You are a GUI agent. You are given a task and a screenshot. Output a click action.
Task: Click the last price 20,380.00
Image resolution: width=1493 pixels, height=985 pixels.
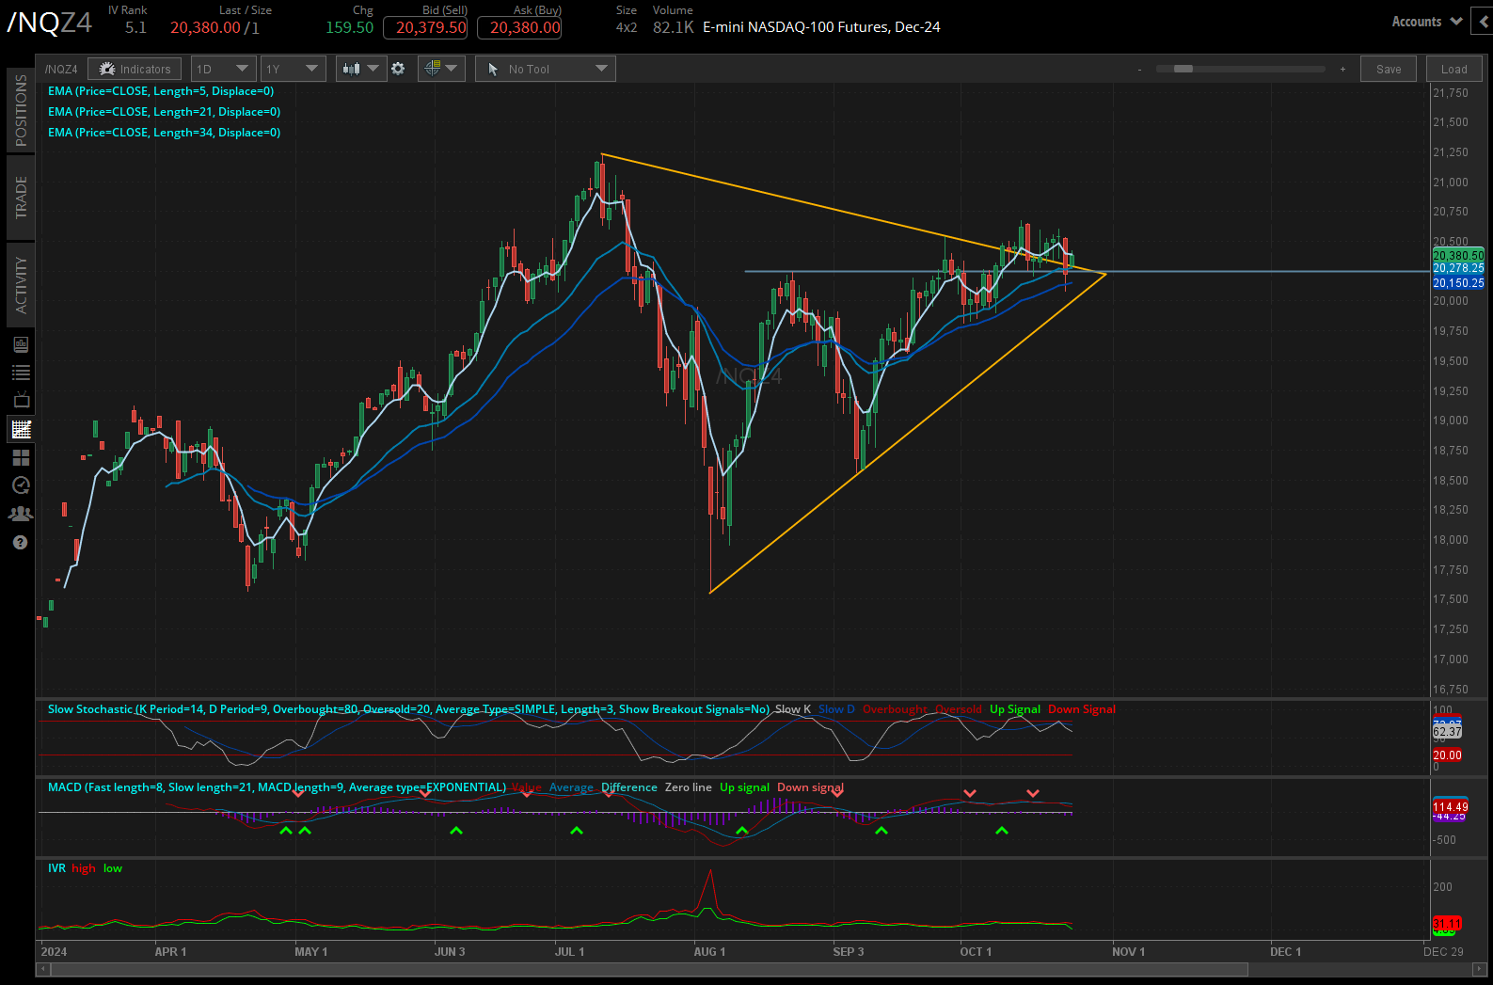[x=205, y=27]
